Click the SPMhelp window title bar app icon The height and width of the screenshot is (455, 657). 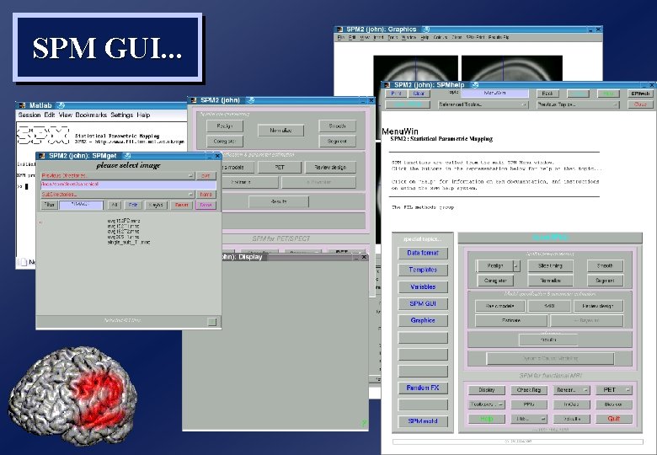point(387,85)
